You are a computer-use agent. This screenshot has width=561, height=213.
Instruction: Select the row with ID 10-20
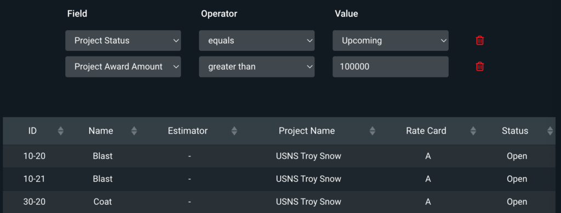coord(279,156)
